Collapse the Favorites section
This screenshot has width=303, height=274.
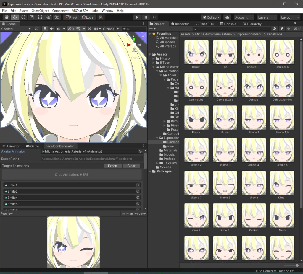pyautogui.click(x=150, y=34)
